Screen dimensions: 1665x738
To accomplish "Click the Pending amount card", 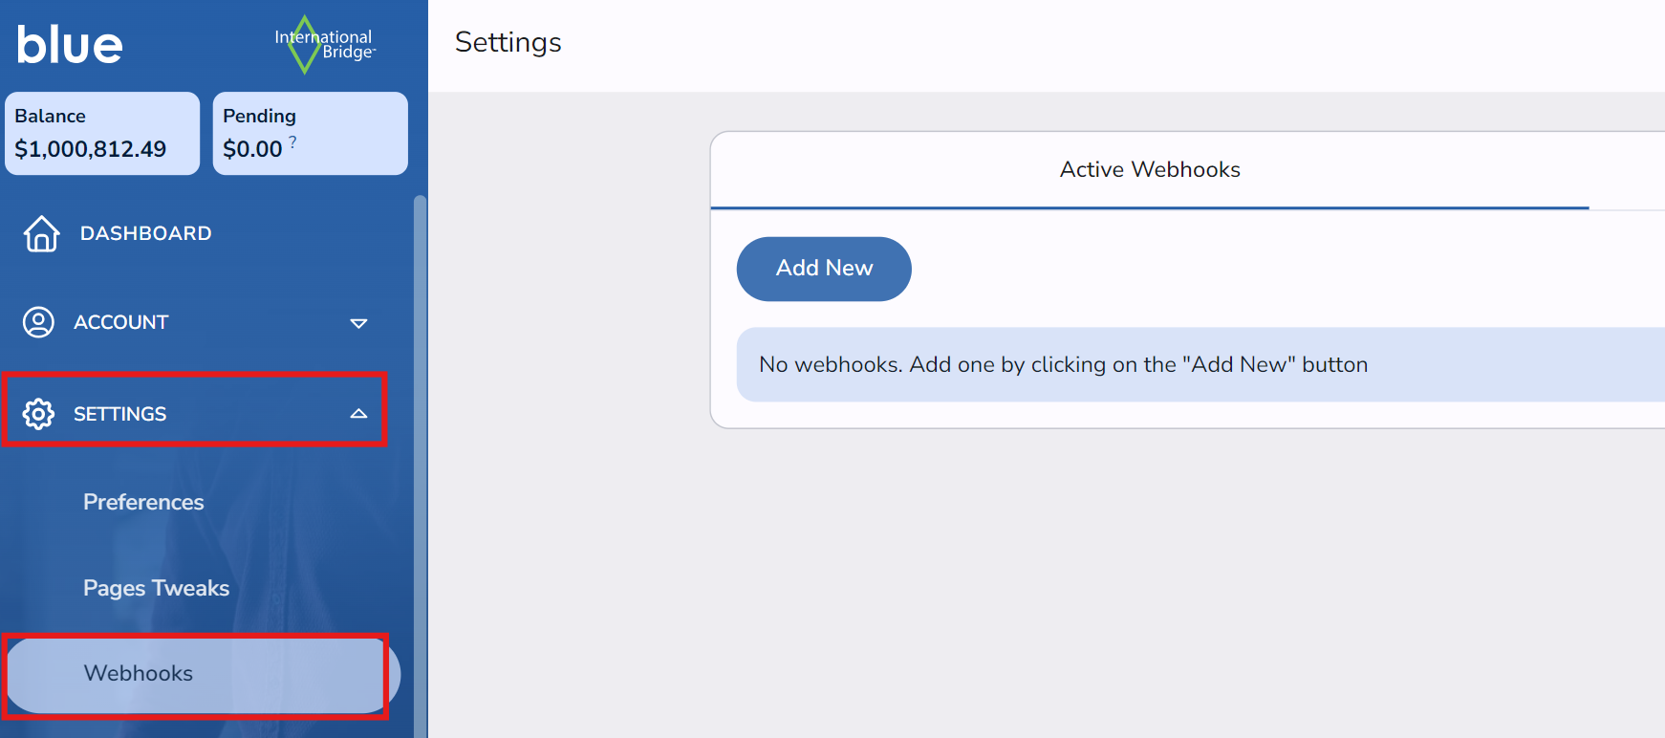I will point(310,134).
